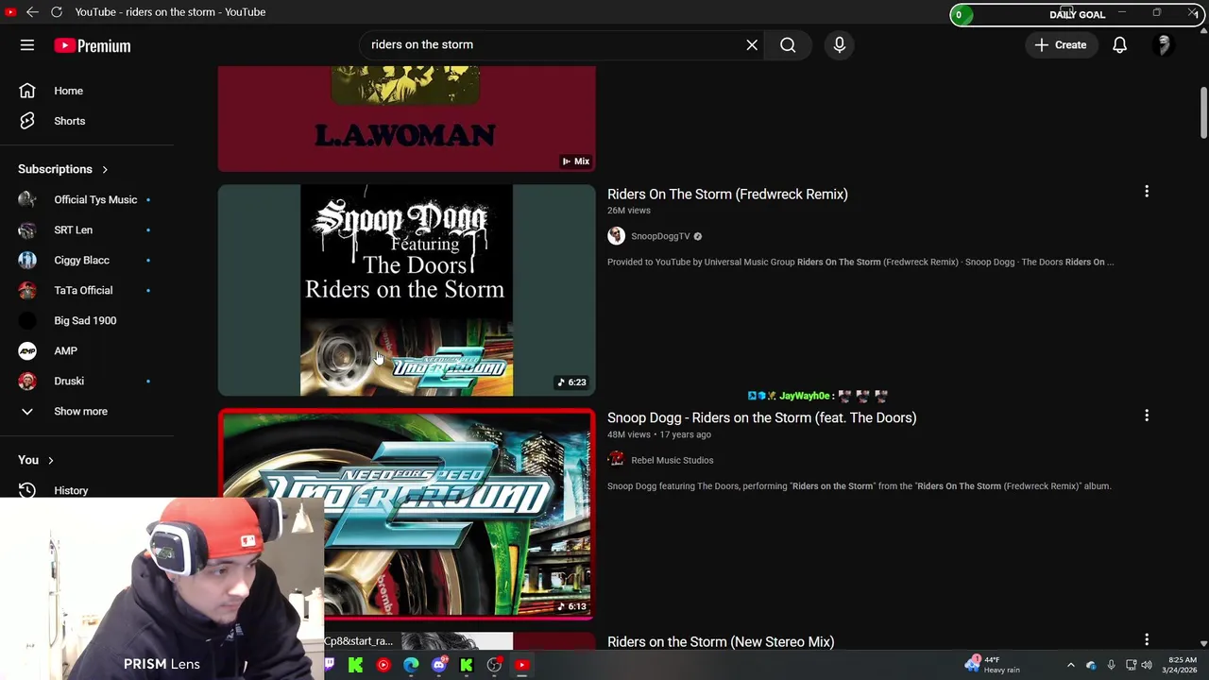Open Riders On The Storm (Fredwreck Remix) title

(727, 194)
